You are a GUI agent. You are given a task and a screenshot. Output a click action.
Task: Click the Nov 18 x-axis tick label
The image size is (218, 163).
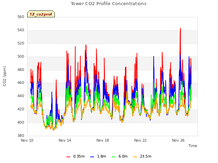[103, 140]
